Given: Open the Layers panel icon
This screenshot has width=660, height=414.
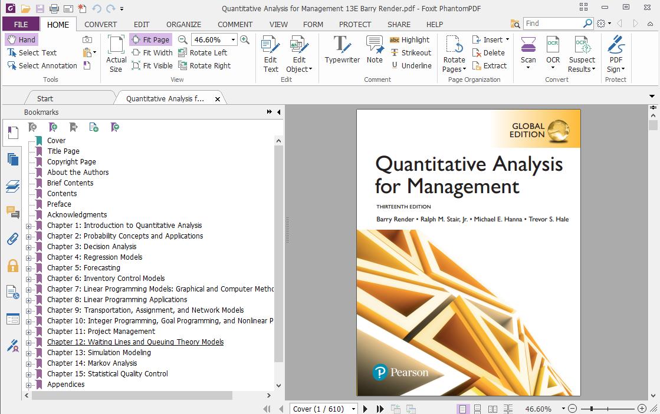Looking at the screenshot, I should 12,186.
